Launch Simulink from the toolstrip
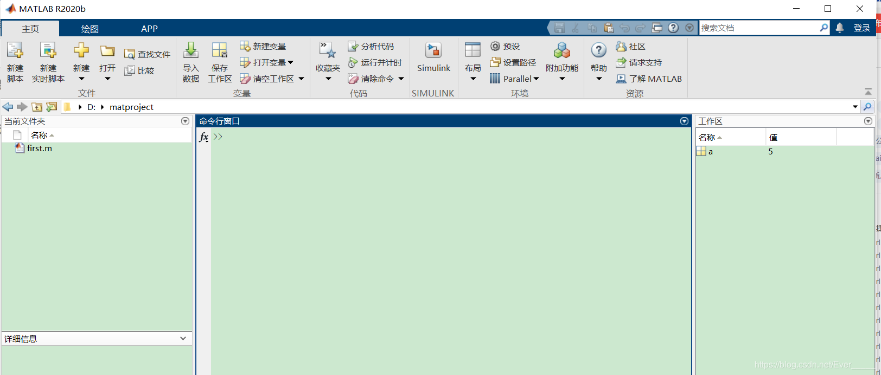The height and width of the screenshot is (375, 881). coord(433,57)
